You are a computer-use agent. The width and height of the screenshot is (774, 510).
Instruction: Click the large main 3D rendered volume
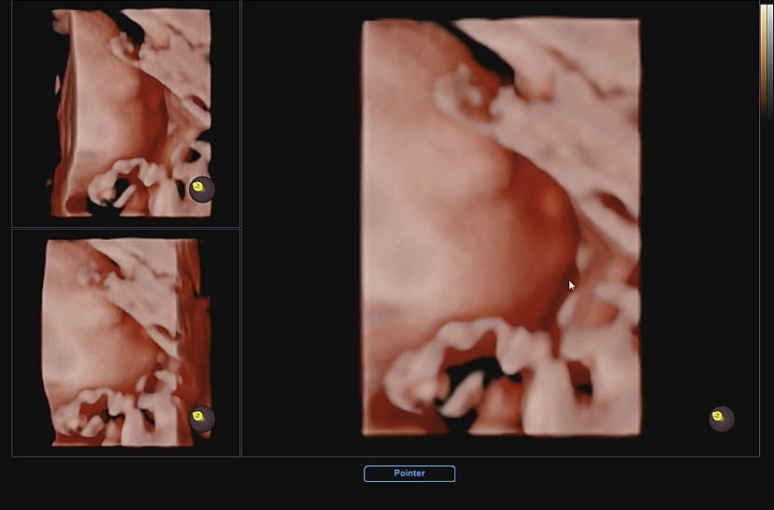(501, 228)
